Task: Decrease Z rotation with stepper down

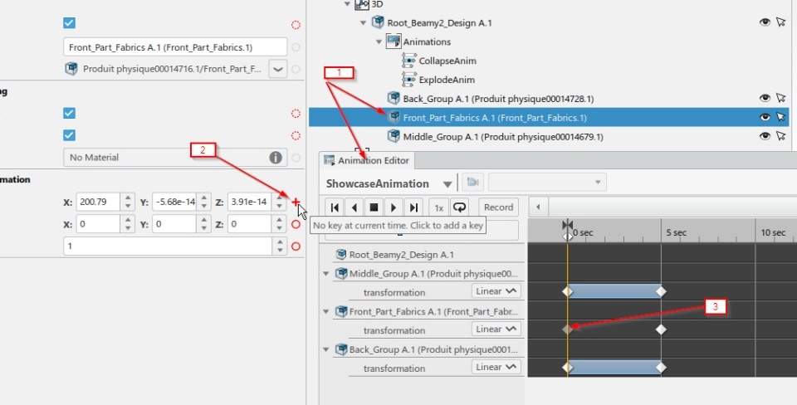Action: tap(279, 228)
